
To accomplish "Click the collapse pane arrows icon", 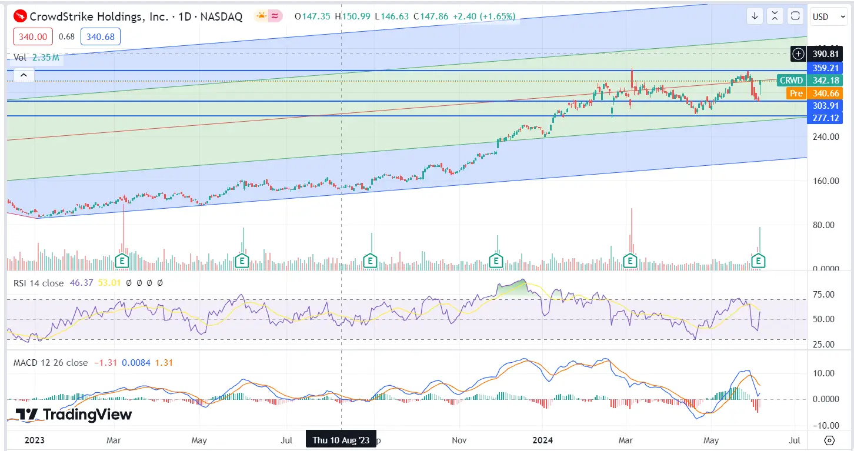I will (x=775, y=16).
